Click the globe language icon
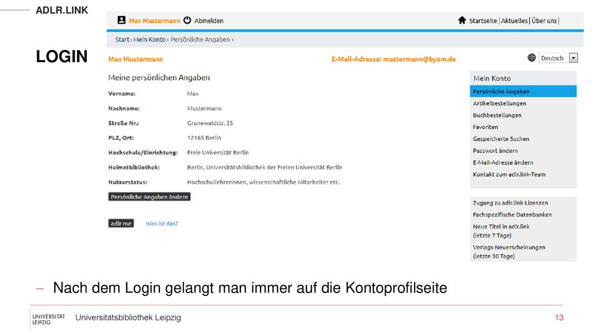The height and width of the screenshot is (333, 593). [532, 58]
